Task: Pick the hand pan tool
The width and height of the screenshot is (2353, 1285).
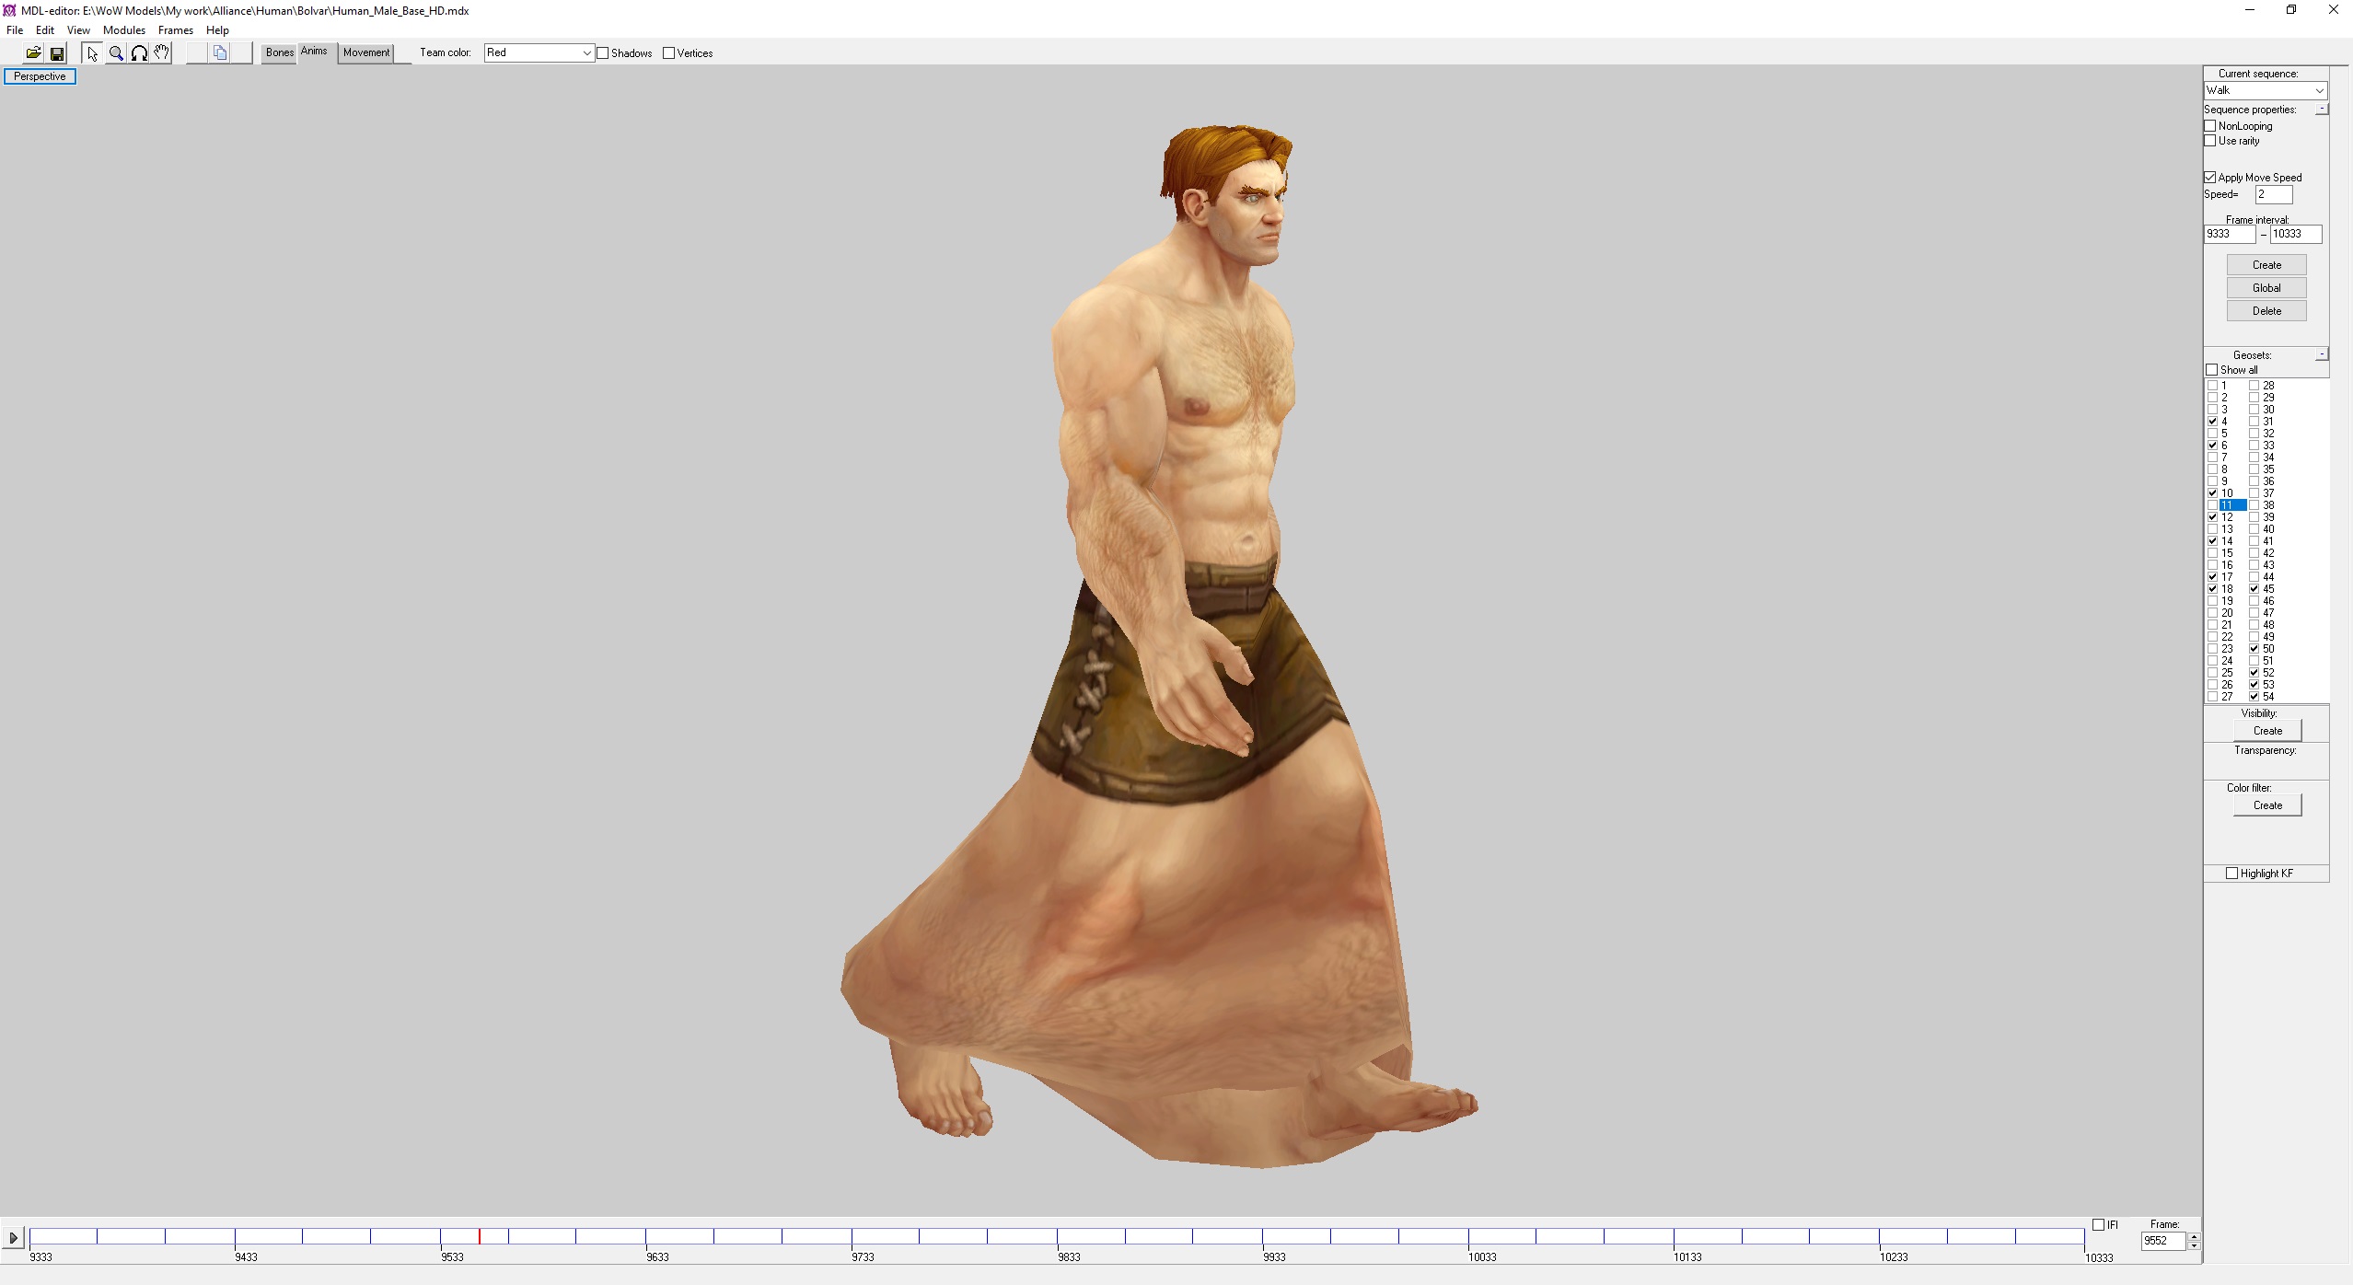Action: tap(162, 53)
